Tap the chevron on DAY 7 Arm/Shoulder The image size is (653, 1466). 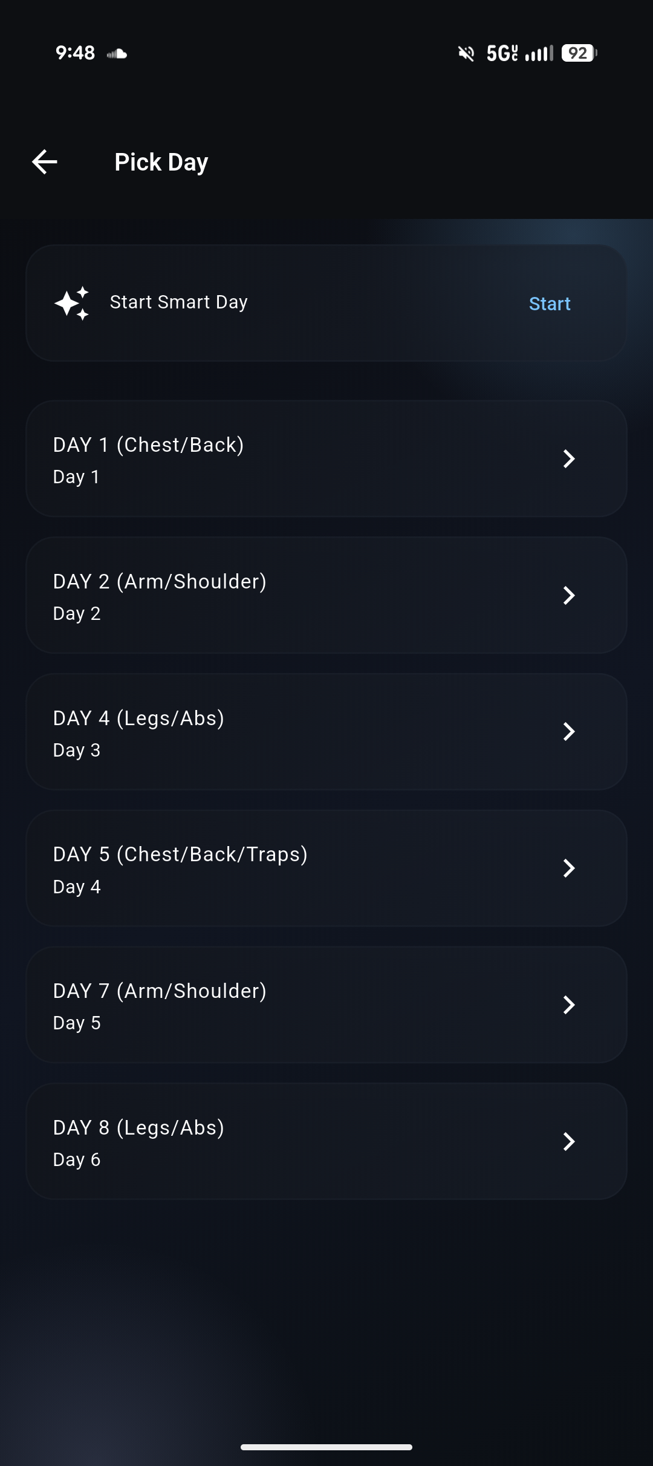(x=568, y=1005)
